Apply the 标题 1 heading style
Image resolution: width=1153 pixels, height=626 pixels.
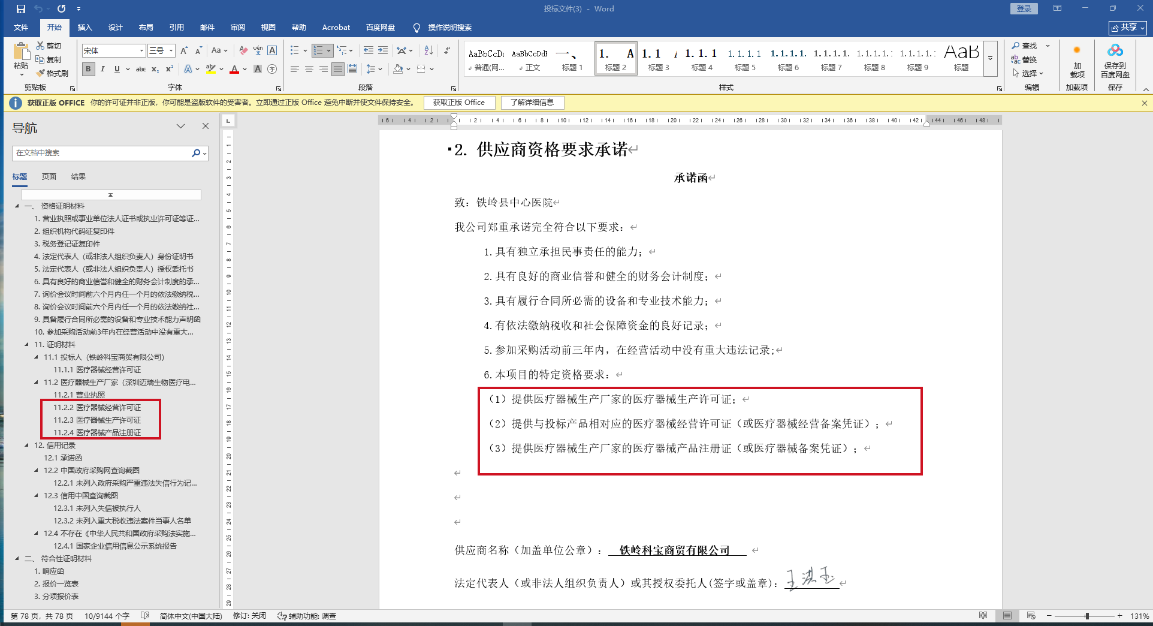pyautogui.click(x=572, y=59)
